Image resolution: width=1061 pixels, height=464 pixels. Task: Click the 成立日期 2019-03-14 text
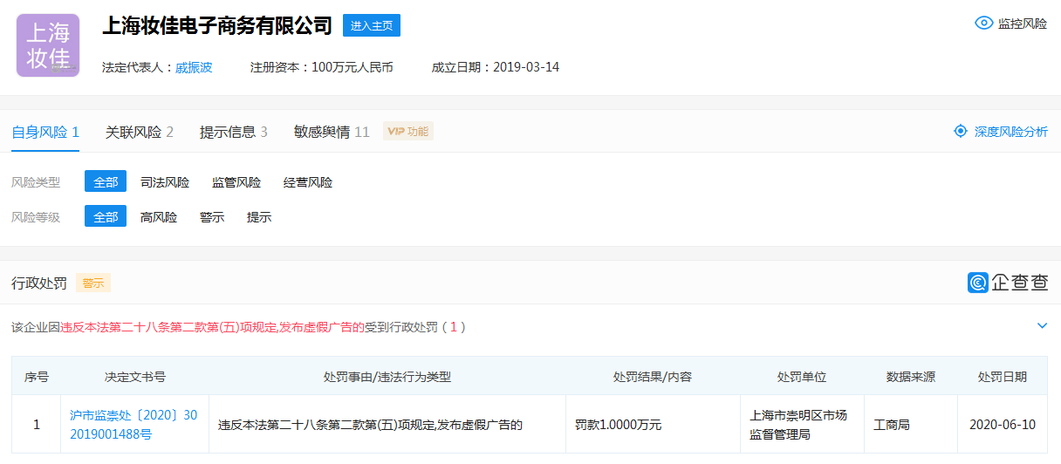pyautogui.click(x=496, y=67)
